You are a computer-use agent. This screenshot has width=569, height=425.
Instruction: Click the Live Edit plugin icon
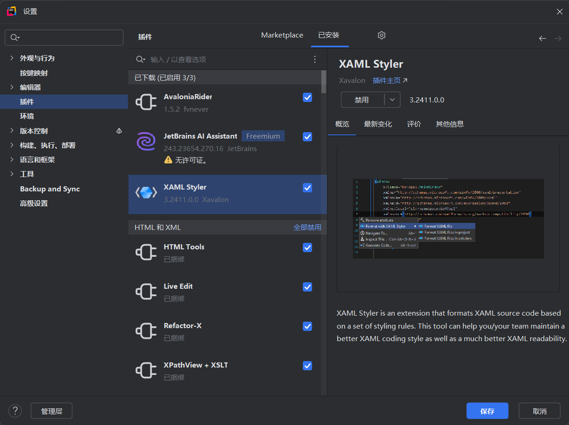[x=146, y=292]
